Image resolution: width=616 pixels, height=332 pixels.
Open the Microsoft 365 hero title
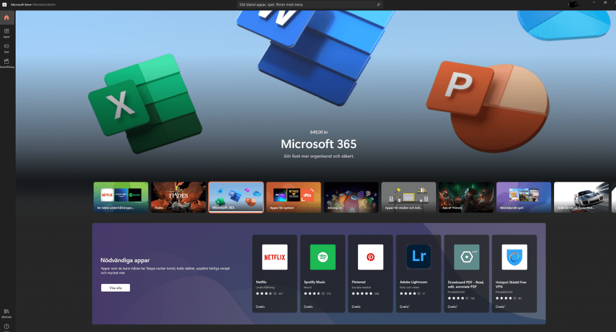319,144
